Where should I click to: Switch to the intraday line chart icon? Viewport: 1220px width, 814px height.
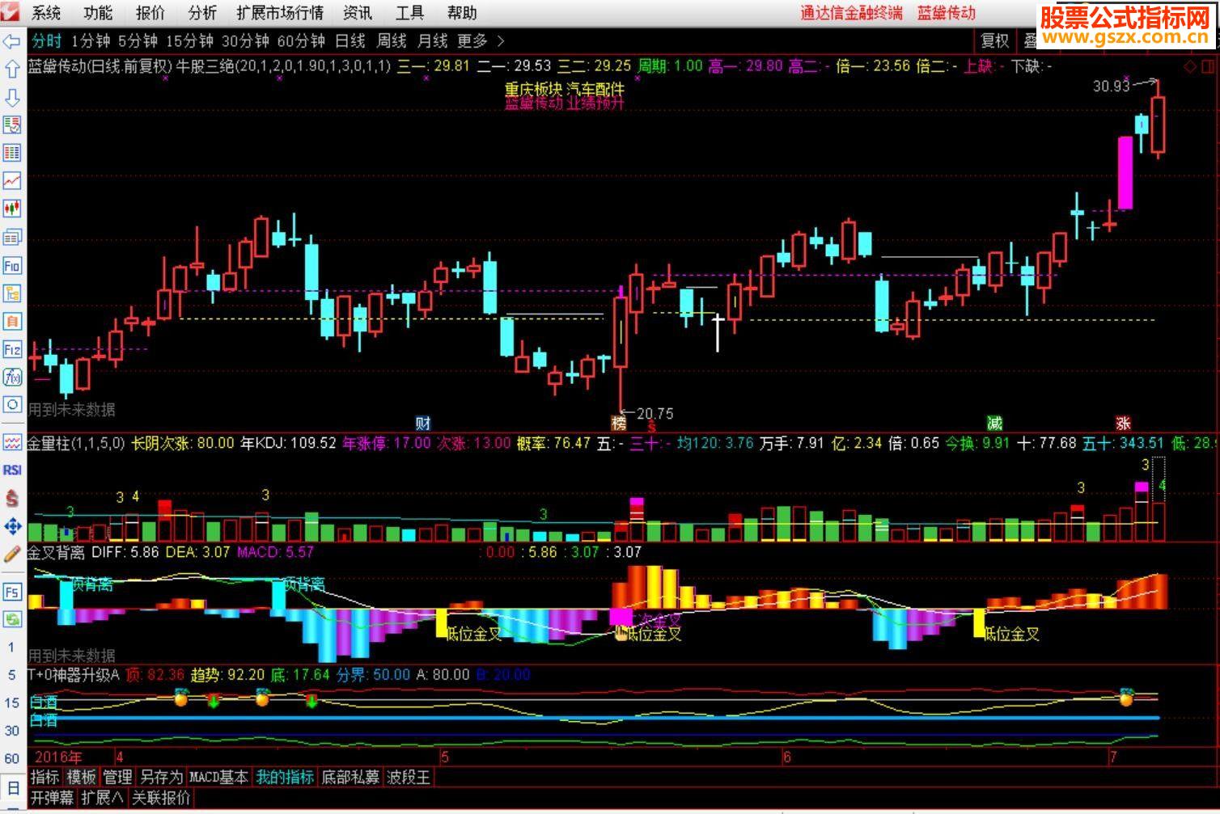click(x=12, y=181)
